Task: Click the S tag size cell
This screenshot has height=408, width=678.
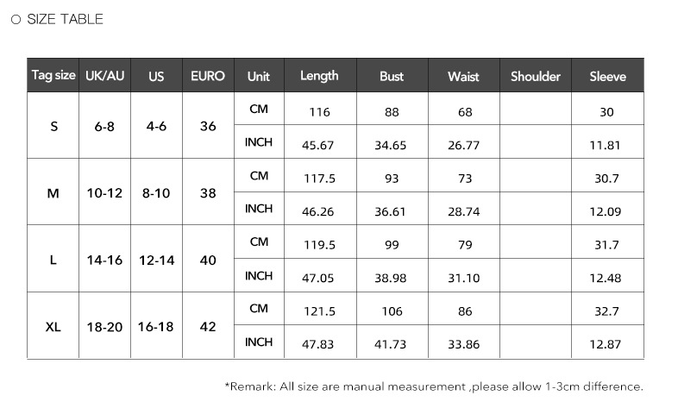Action: point(53,126)
